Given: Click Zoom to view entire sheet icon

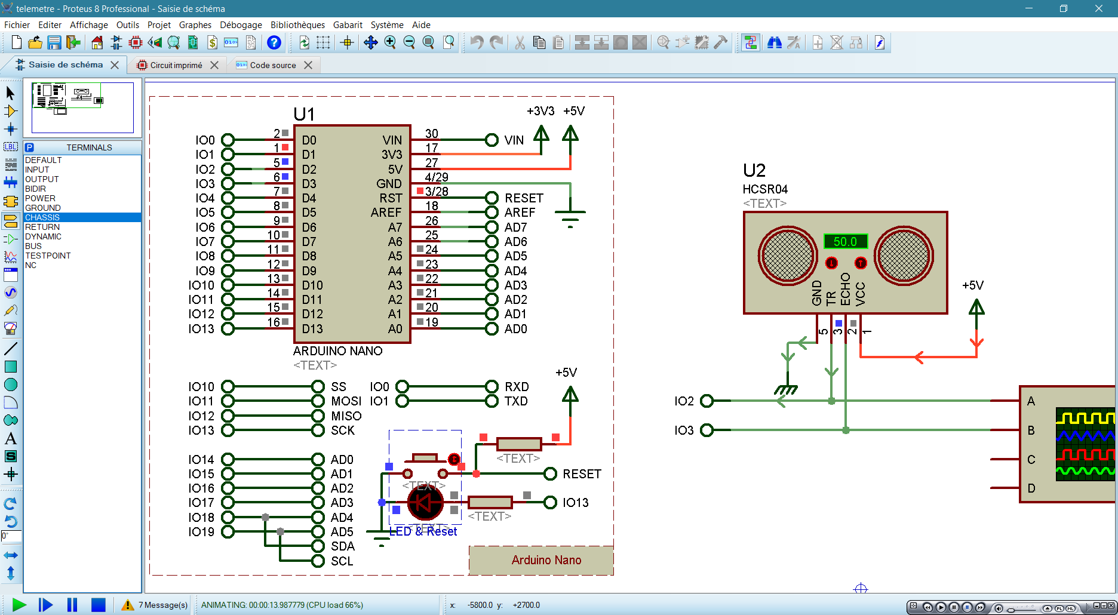Looking at the screenshot, I should pos(428,42).
